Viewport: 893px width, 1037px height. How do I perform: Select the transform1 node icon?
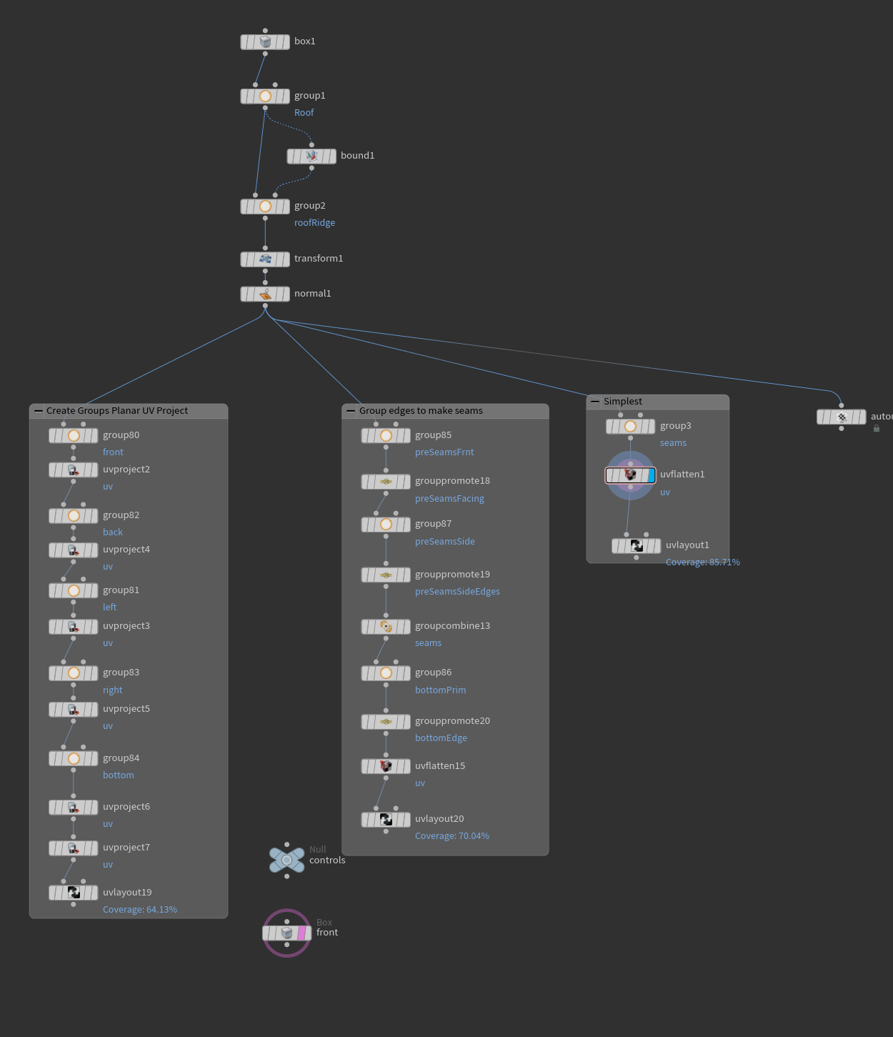(265, 259)
